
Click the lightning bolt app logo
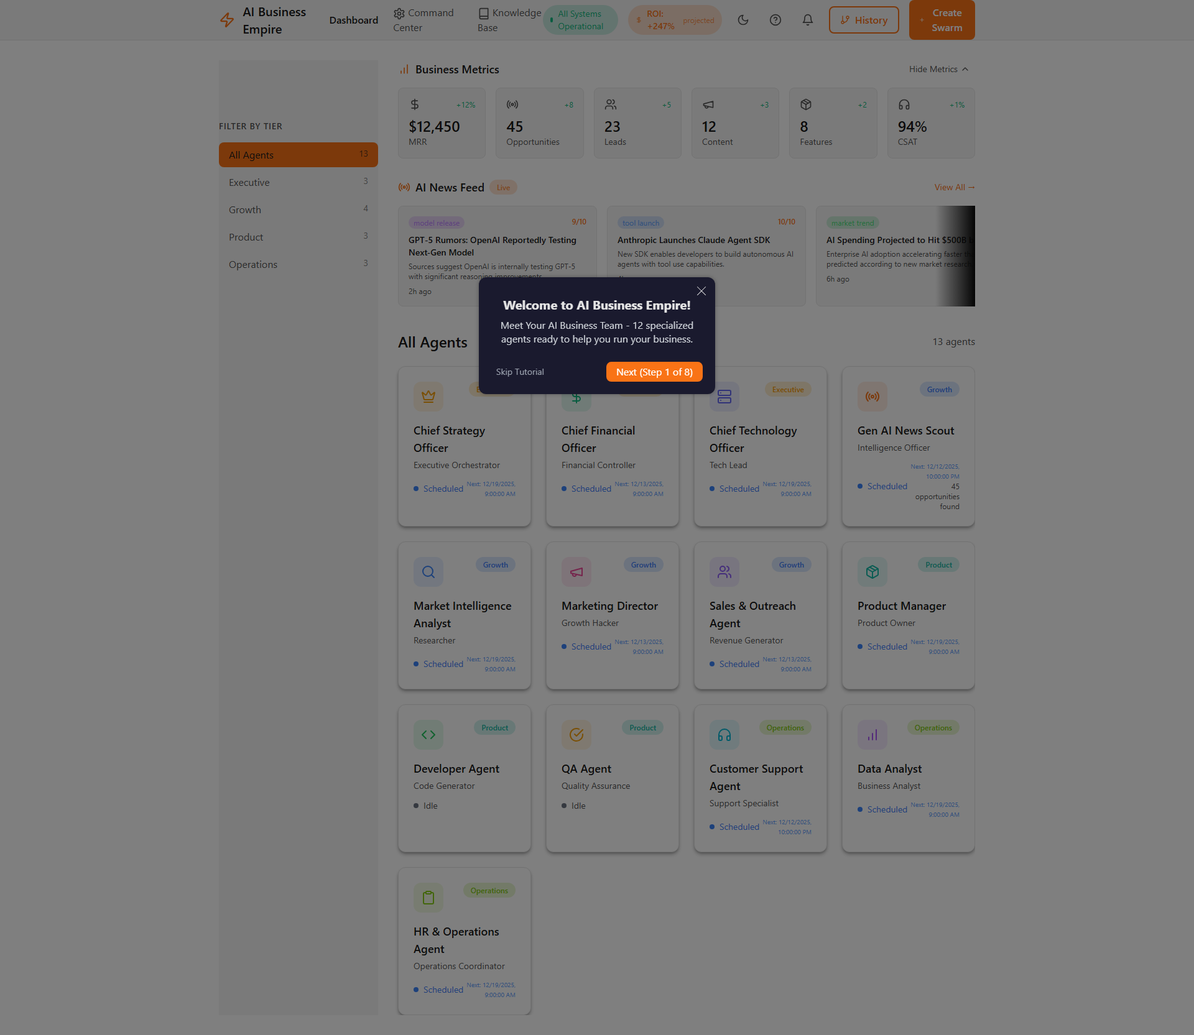[227, 20]
